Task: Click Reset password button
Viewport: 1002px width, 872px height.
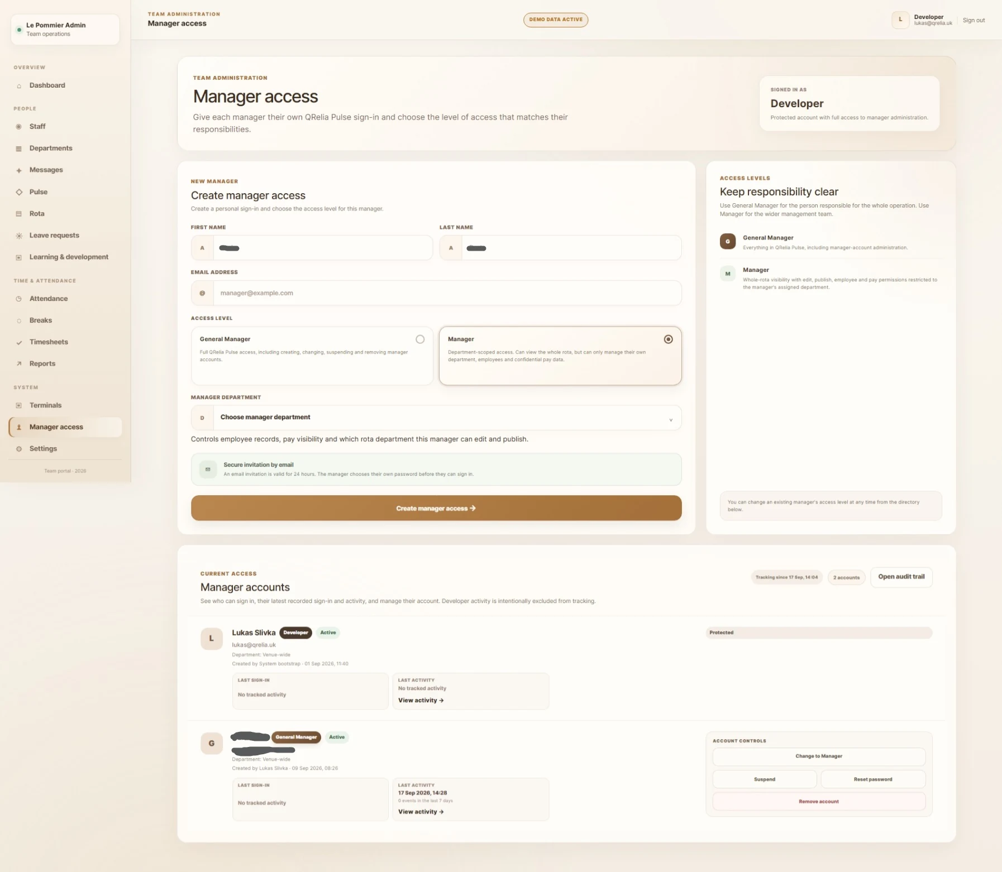Action: [873, 779]
